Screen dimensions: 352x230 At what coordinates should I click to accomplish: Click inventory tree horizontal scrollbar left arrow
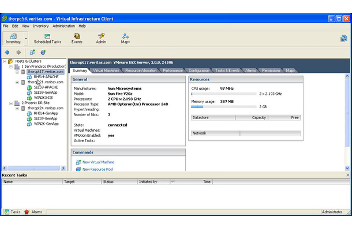tap(5, 168)
